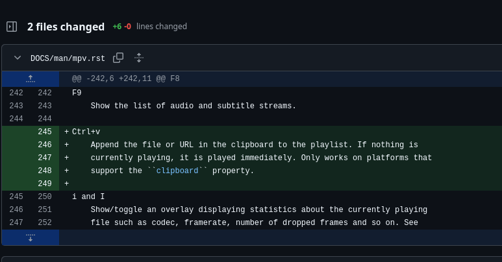The width and height of the screenshot is (502, 262).
Task: Click the "2 files changed" heading
Action: pyautogui.click(x=66, y=27)
